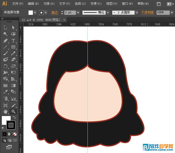175x153 pixels.
Task: Select the Column Graph tool
Action: click(x=13, y=99)
